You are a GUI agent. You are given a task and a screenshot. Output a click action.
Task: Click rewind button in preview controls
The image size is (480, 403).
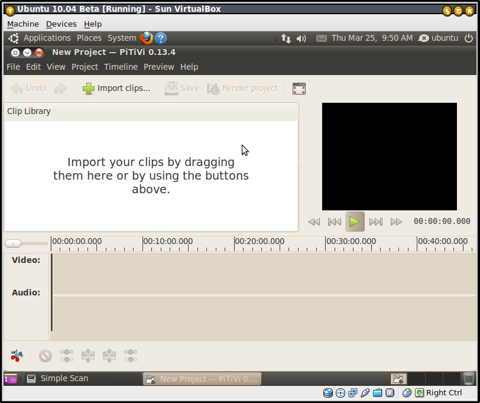pyautogui.click(x=314, y=222)
